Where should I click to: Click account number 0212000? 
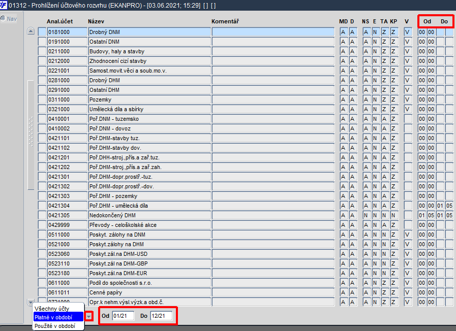coord(67,61)
